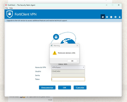Minimize the FortiClient window
The image size is (127, 102).
tap(106, 5)
